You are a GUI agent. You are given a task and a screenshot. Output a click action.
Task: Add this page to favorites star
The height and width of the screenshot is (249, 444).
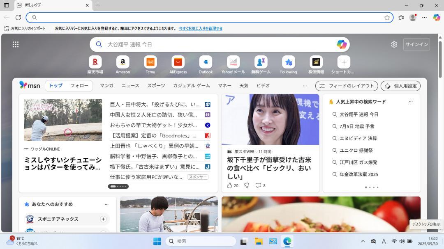[x=387, y=18]
